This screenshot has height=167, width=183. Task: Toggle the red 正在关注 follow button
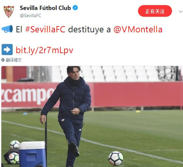pos(155,11)
